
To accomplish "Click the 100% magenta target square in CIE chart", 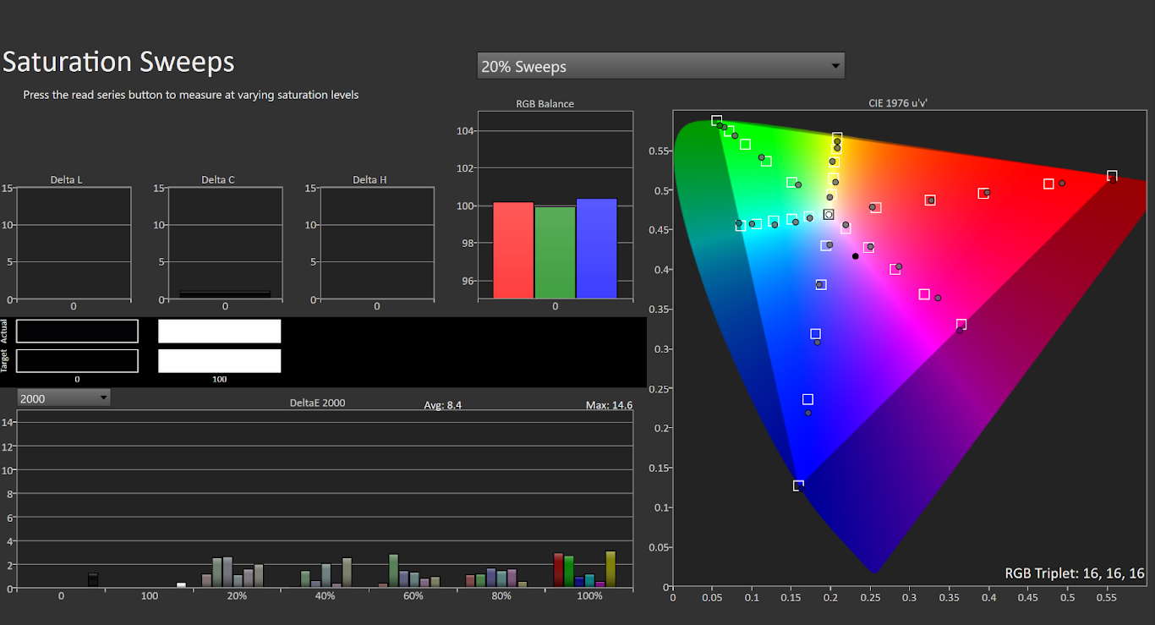I will [961, 325].
